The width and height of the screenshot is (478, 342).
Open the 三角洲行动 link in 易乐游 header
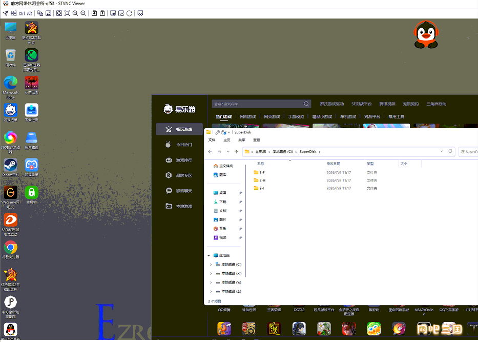[436, 104]
